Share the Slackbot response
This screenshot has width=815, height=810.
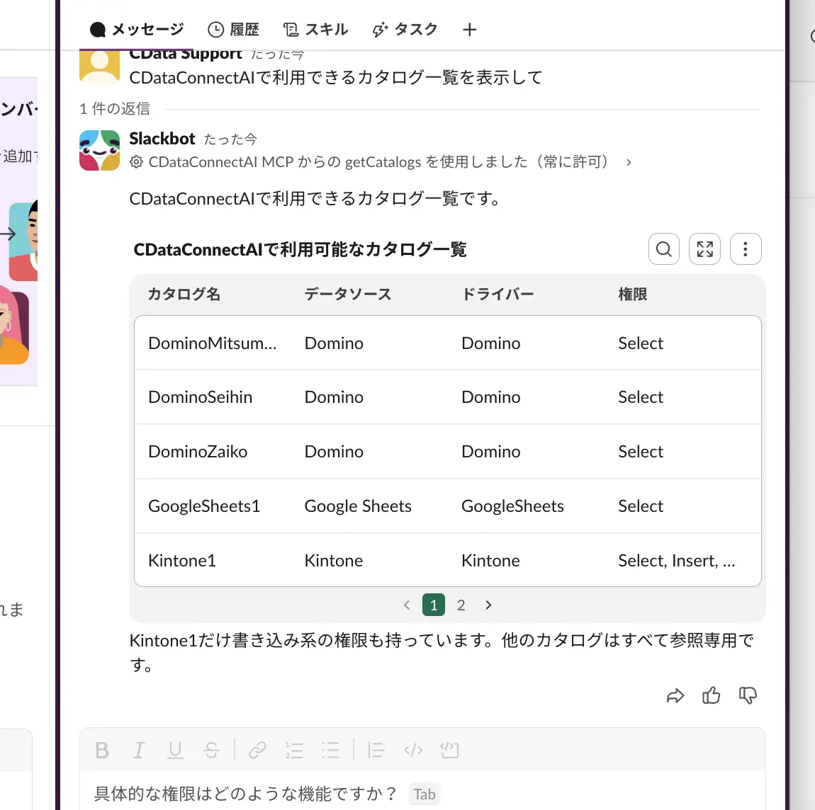[x=675, y=695]
